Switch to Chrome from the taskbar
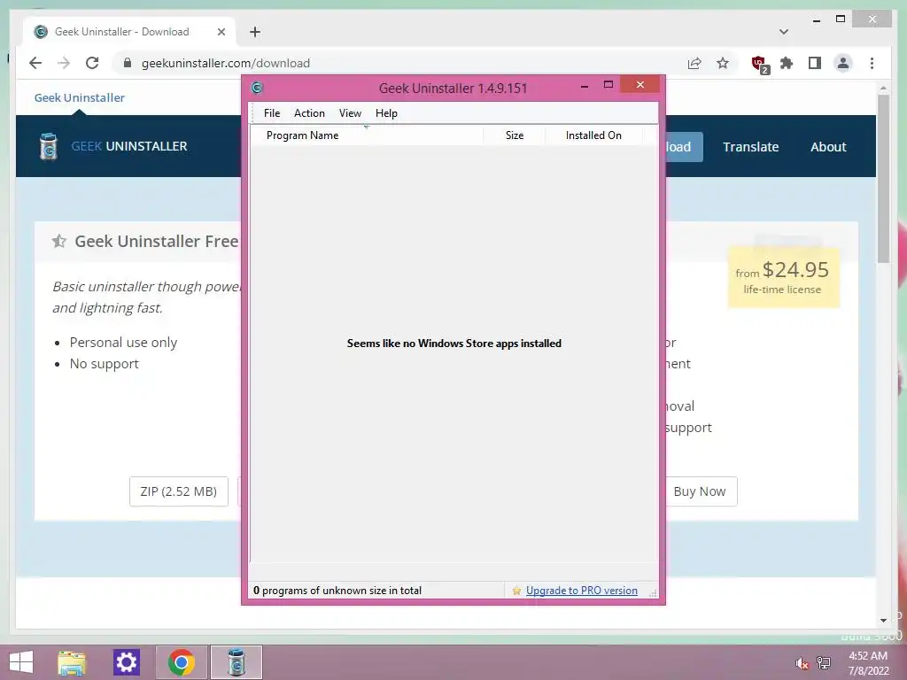Screen dimensions: 907x680 click(x=181, y=662)
